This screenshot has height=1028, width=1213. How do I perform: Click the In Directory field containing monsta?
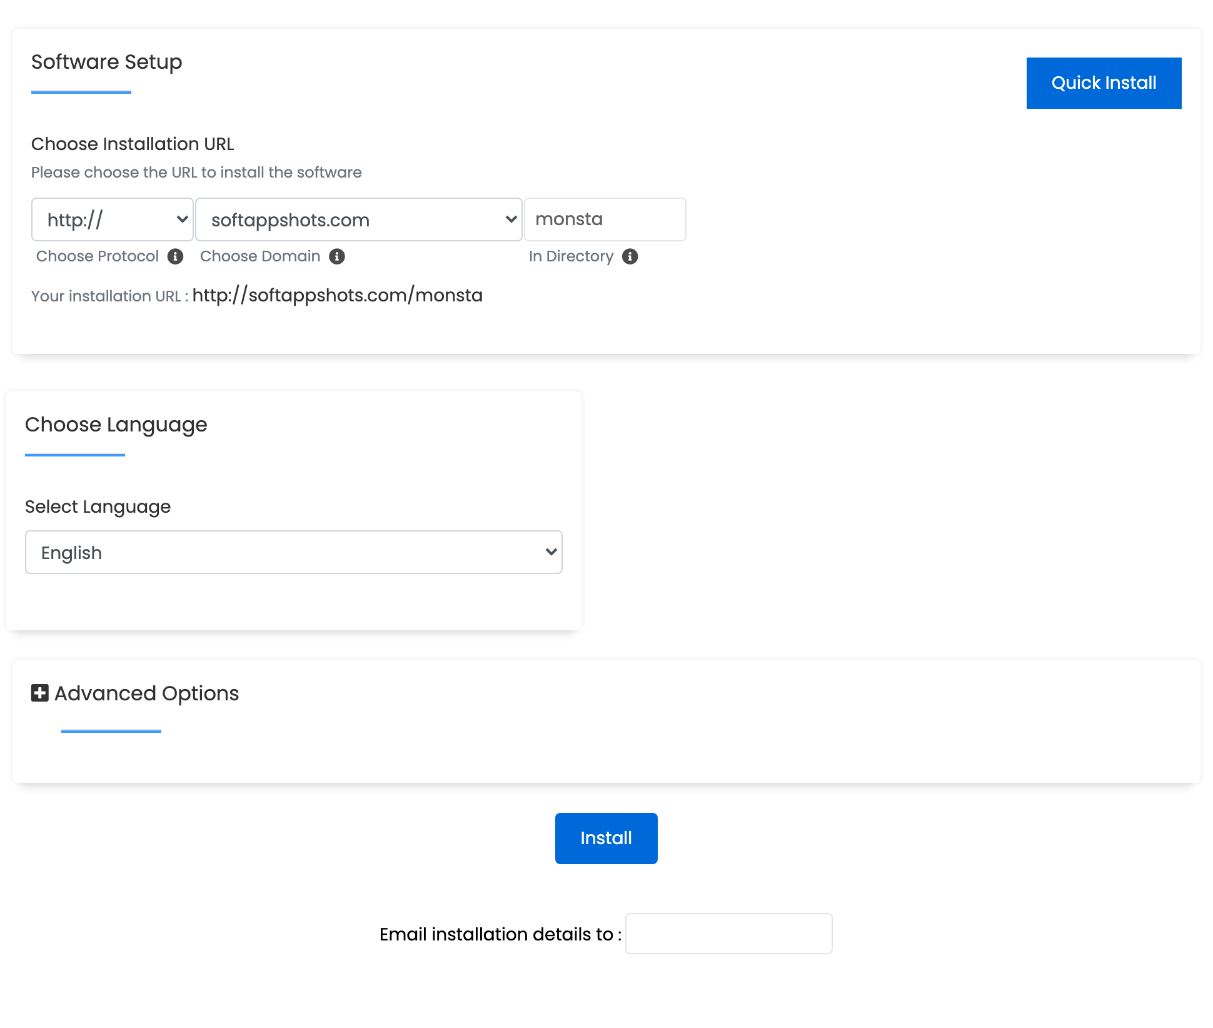pyautogui.click(x=605, y=219)
